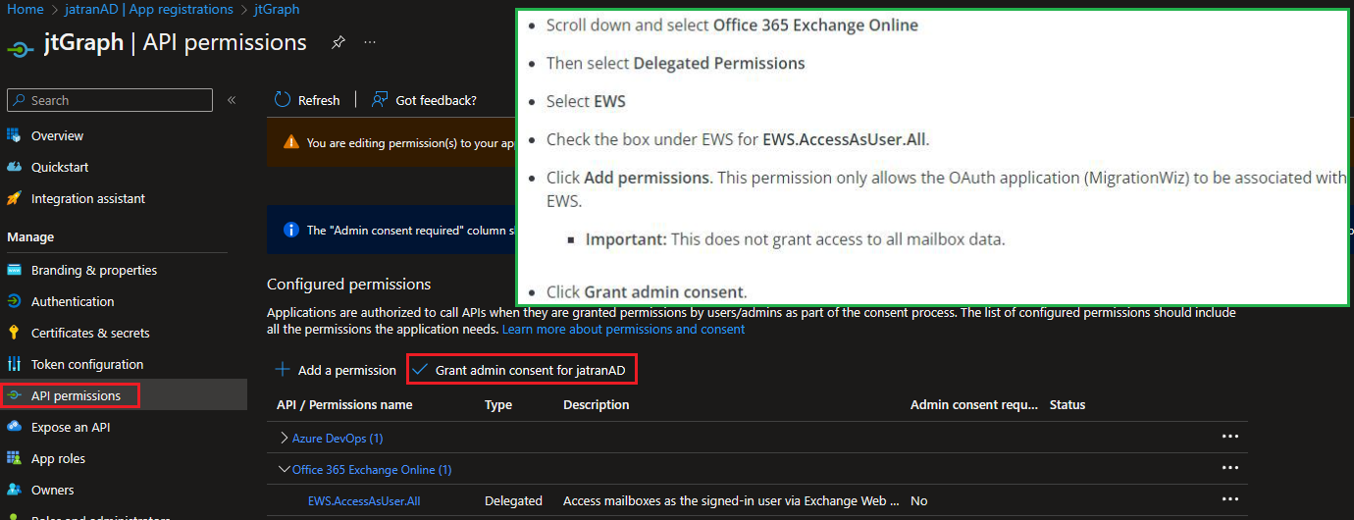Click the 'No' admin consent cell
The width and height of the screenshot is (1354, 520).
click(919, 500)
